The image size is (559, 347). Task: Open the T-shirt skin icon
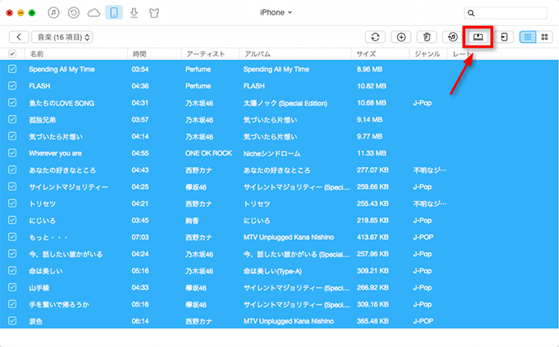[x=154, y=13]
